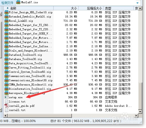Click the vertical scrollbar thumb
This screenshot has height=128, width=146.
(x=140, y=96)
